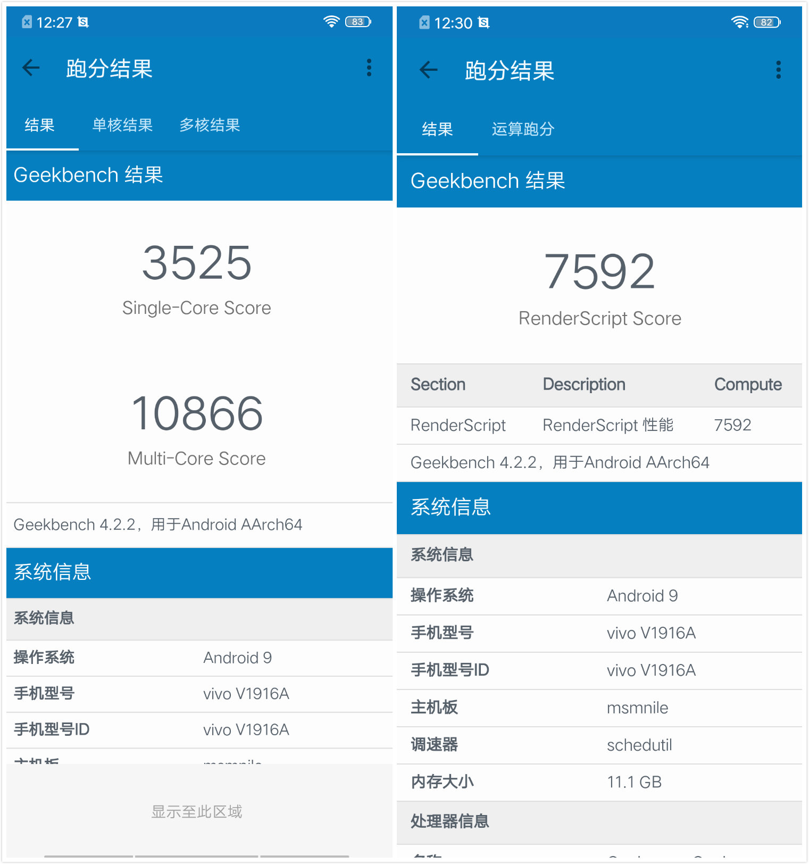This screenshot has width=809, height=864.
Task: Tap 处理器信息 section header
Action: [599, 822]
